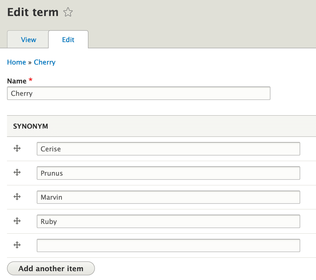The height and width of the screenshot is (280, 316).
Task: Select the Edit tab
Action: click(x=68, y=40)
